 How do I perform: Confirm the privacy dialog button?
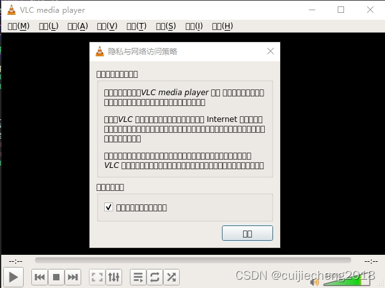247,233
